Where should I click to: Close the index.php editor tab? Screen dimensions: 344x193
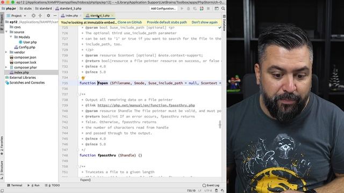81,16
